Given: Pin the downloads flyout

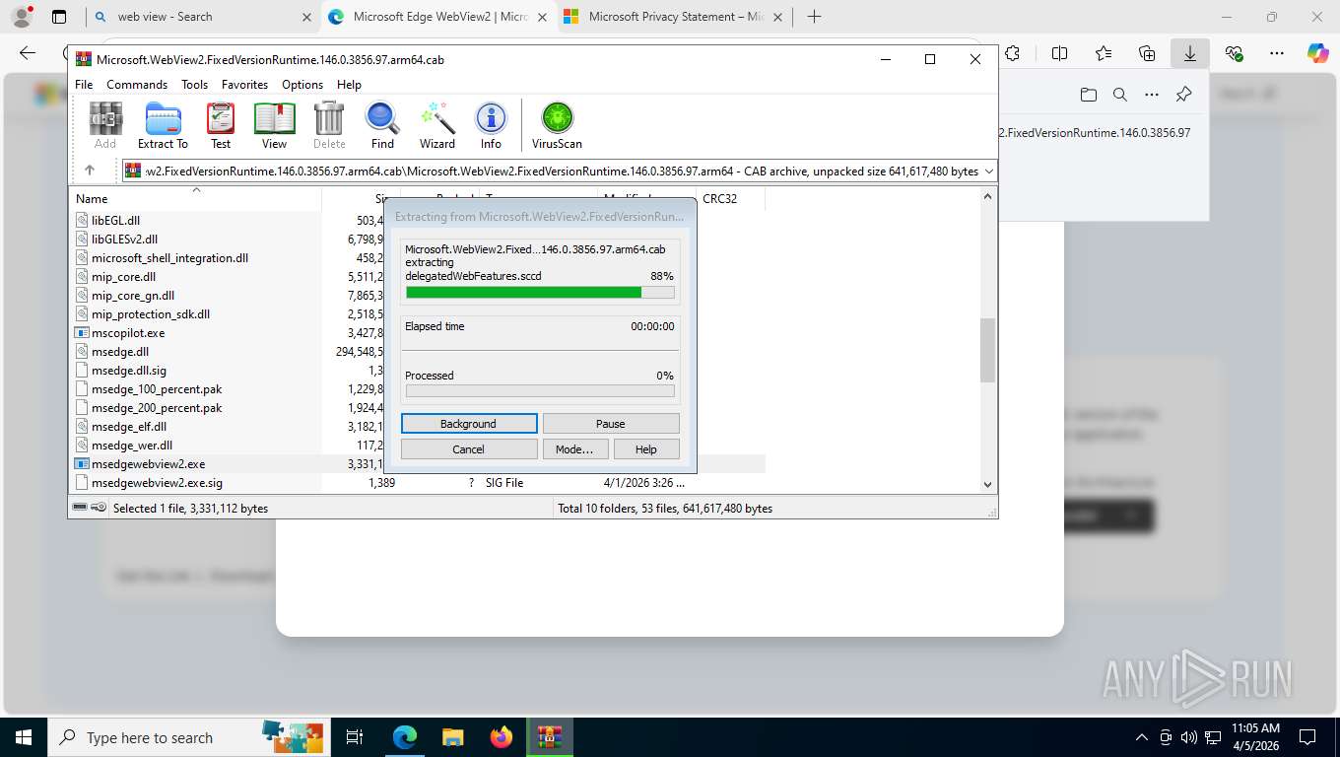Looking at the screenshot, I should [x=1184, y=95].
